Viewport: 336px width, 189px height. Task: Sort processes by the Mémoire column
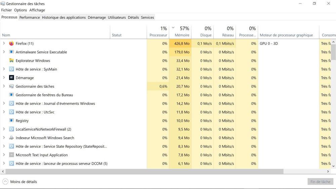[x=182, y=35]
